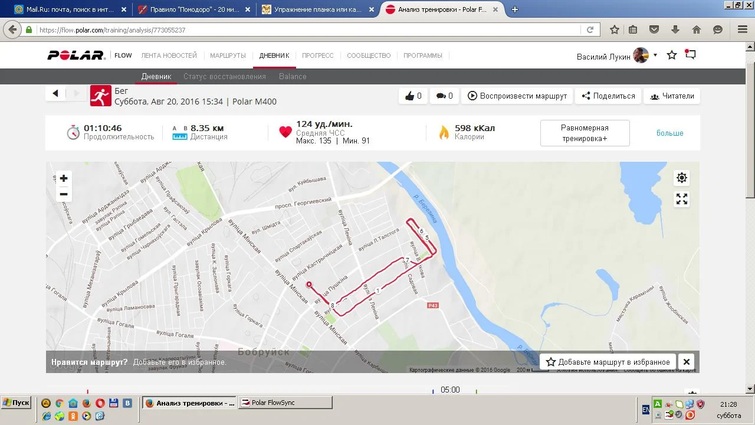Click Воспроизвести маршрут button
The height and width of the screenshot is (425, 755).
[517, 96]
